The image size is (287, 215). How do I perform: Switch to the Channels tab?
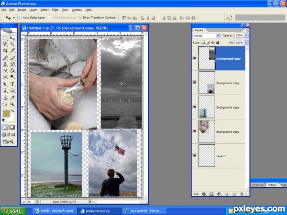pyautogui.click(x=258, y=185)
